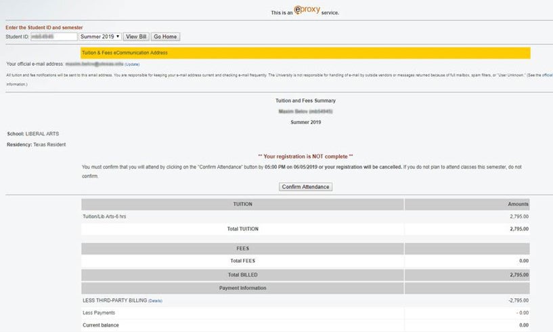
Task: Click the Confirm Attendance button
Action: (x=305, y=187)
